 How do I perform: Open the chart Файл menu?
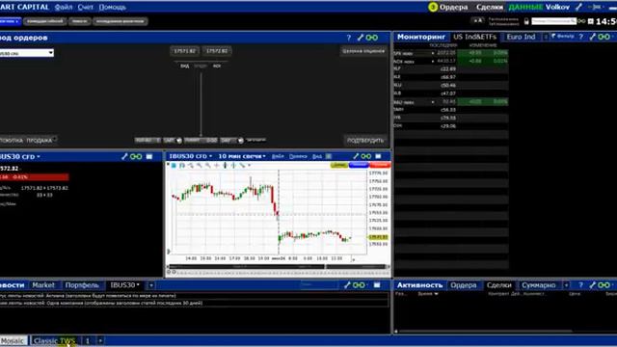coord(278,156)
